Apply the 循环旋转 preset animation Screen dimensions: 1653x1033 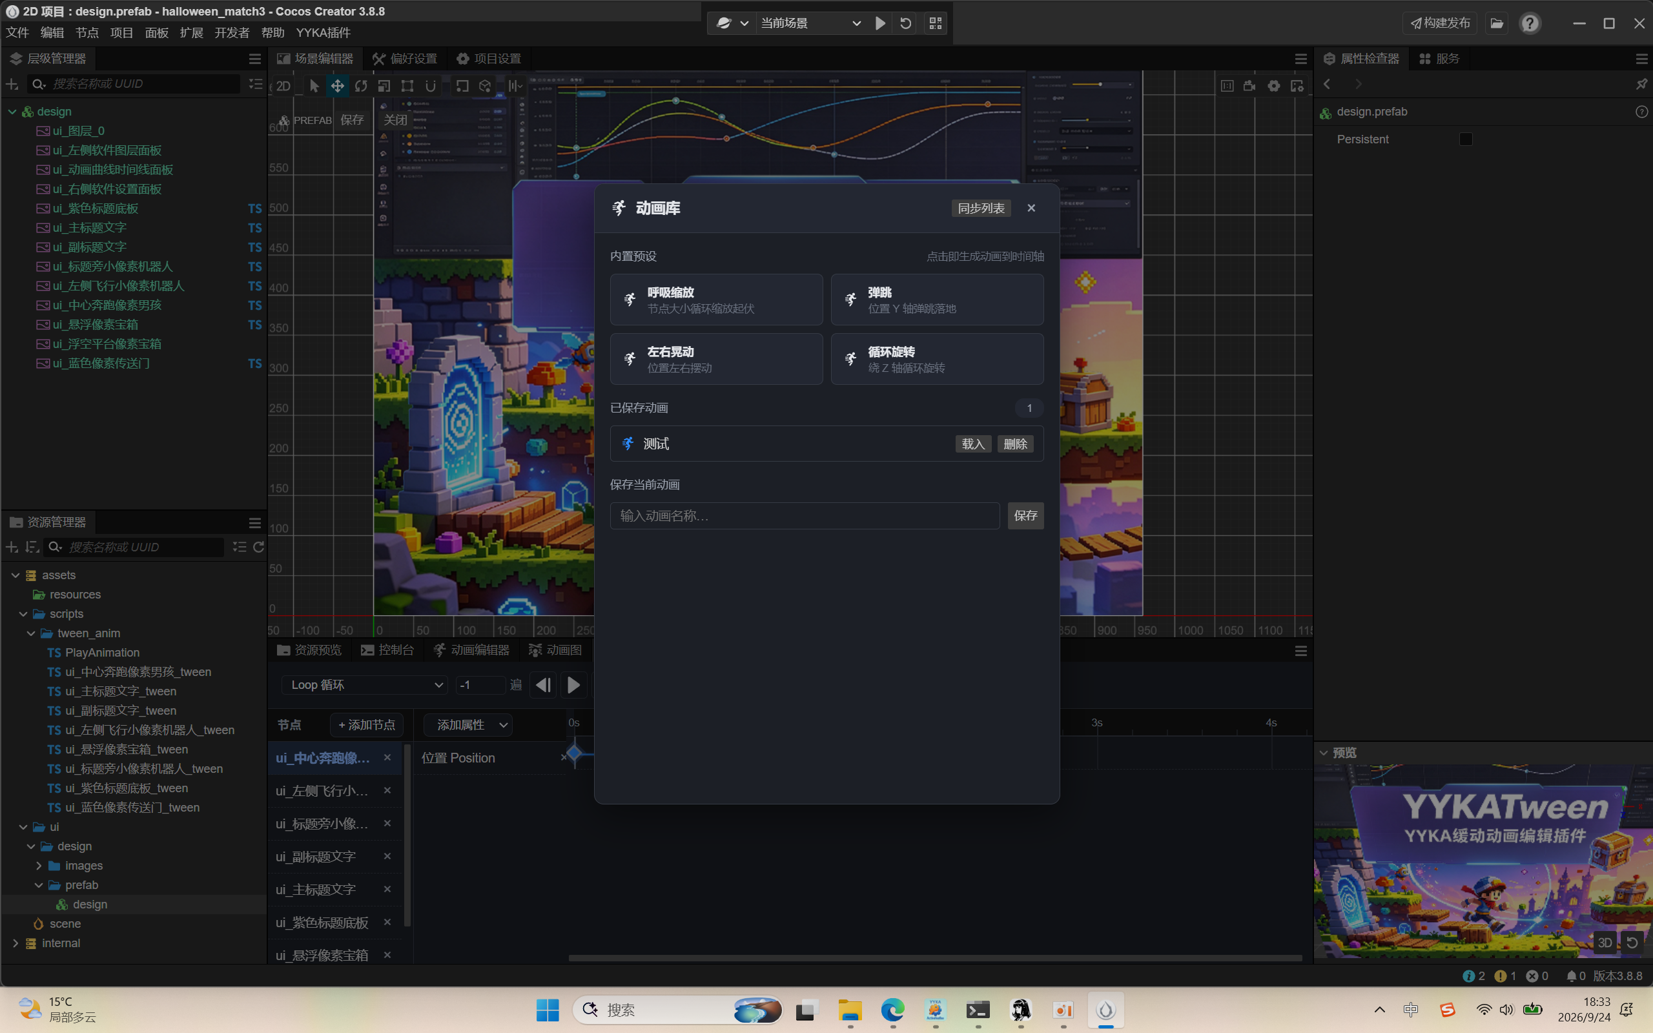(936, 360)
